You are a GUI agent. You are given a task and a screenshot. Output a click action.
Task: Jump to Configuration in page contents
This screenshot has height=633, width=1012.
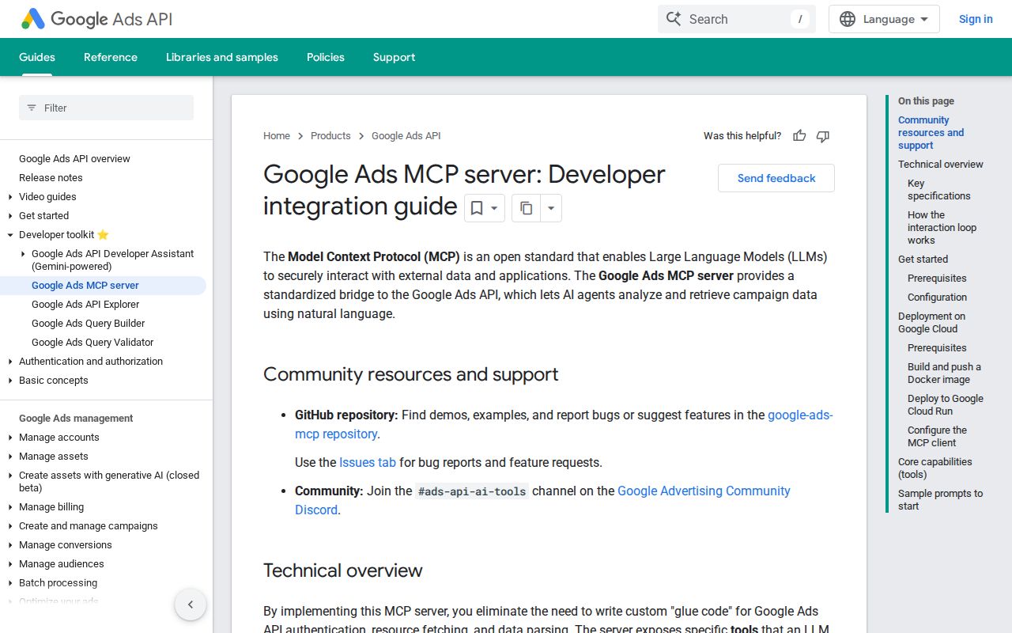point(937,298)
